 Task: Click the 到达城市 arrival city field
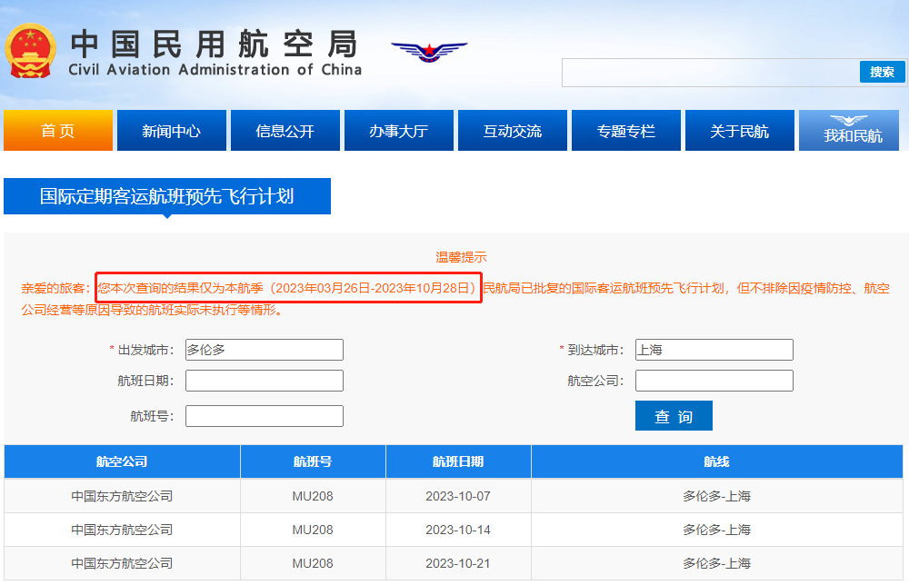click(714, 350)
